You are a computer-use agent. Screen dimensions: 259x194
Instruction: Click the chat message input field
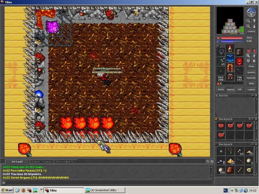coord(109,183)
